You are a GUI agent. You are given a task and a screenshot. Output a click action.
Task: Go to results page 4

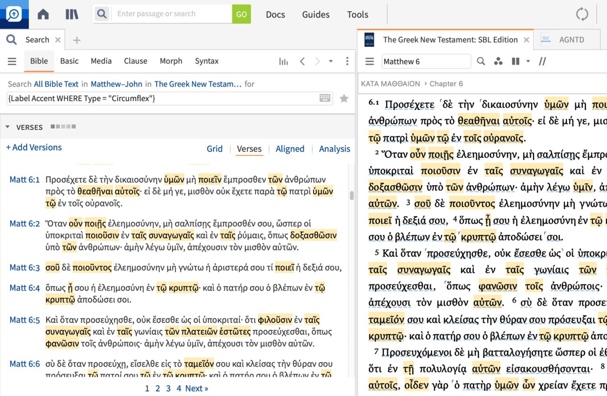[x=179, y=388]
